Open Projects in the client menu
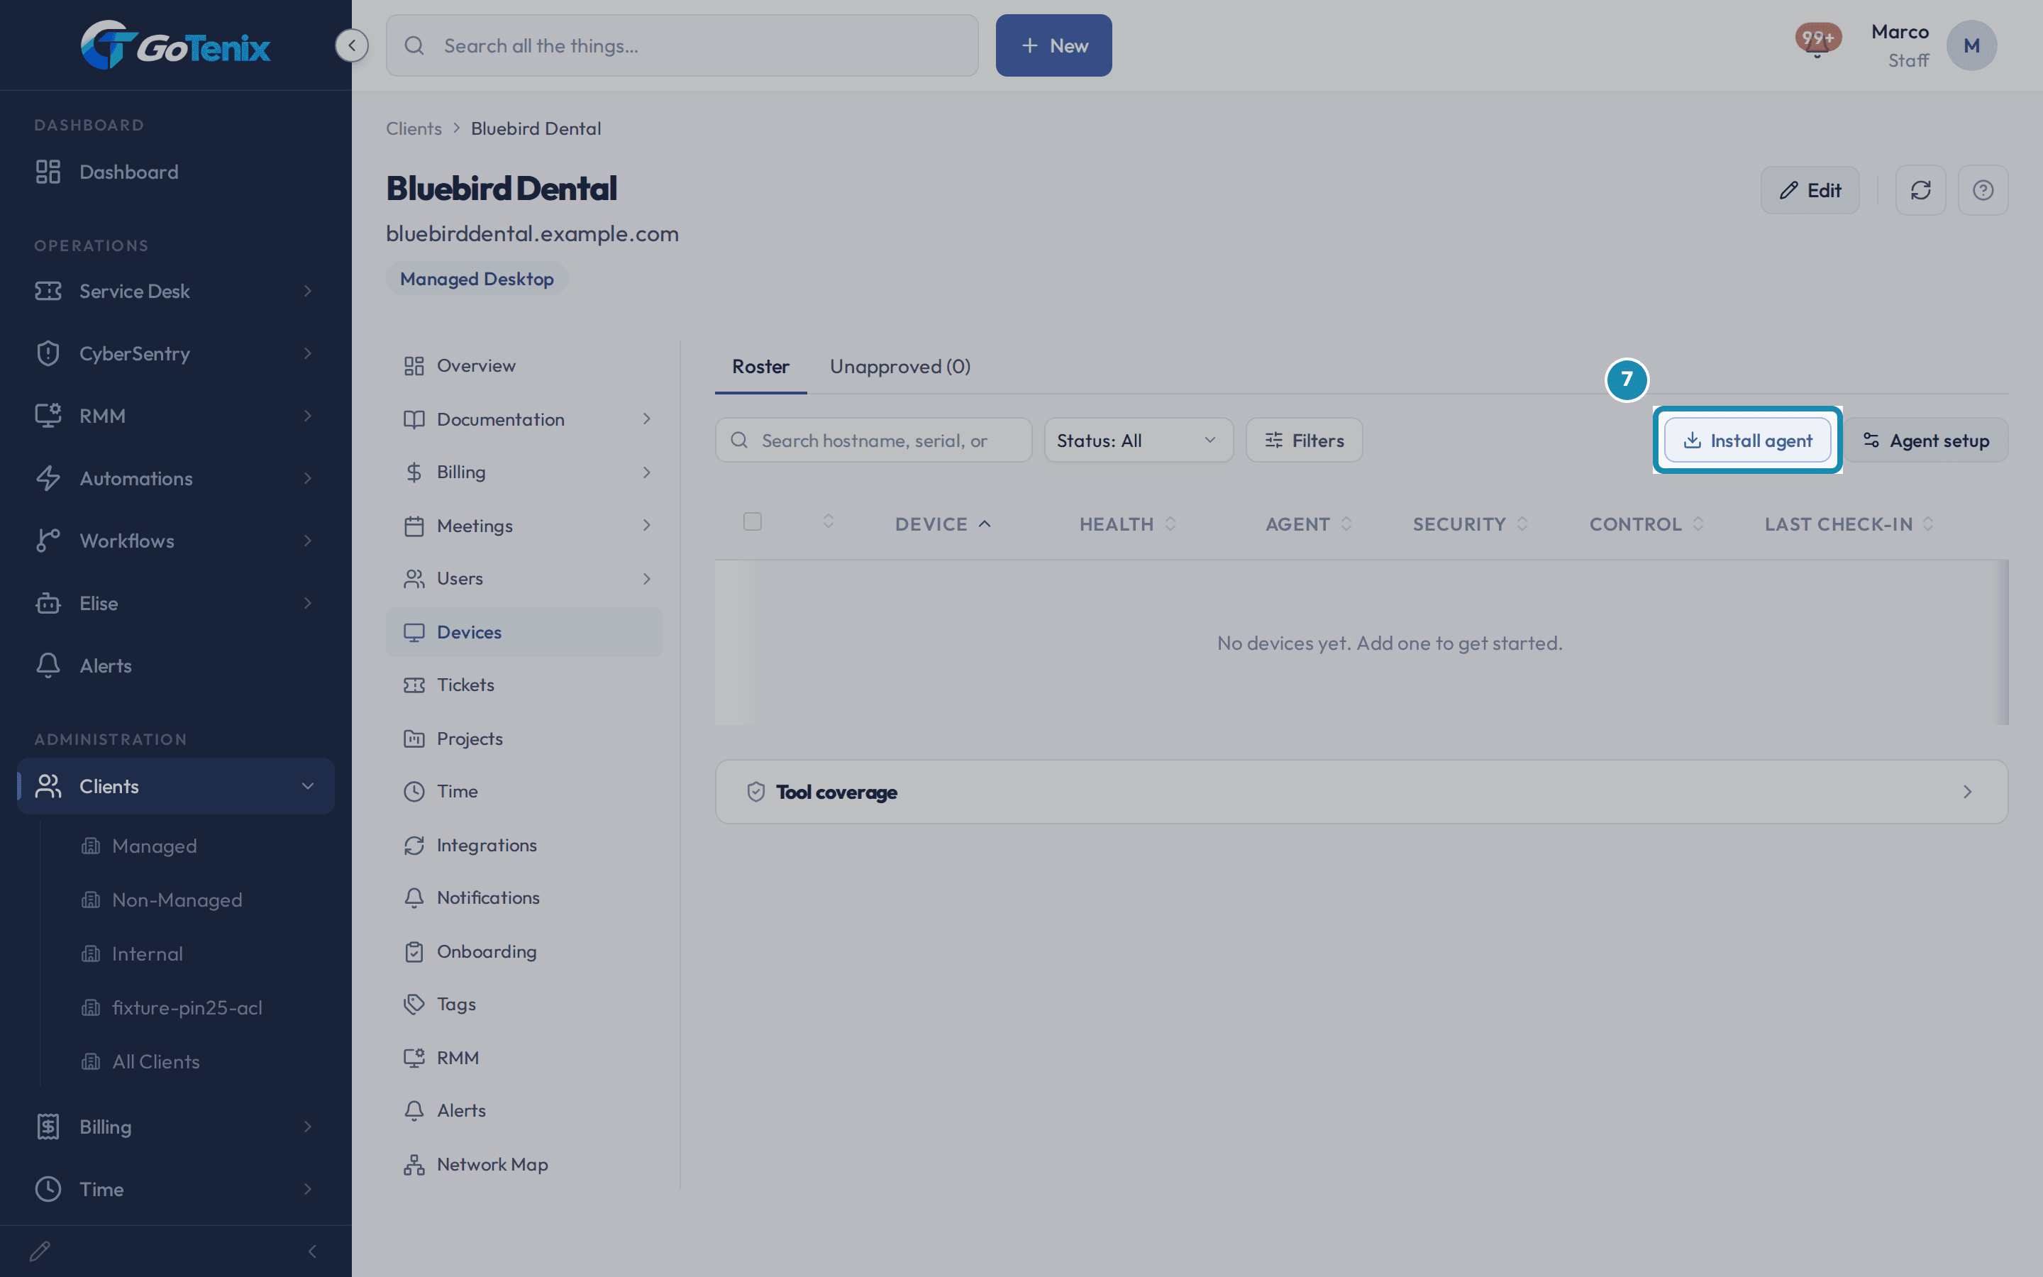The image size is (2043, 1277). (x=524, y=738)
